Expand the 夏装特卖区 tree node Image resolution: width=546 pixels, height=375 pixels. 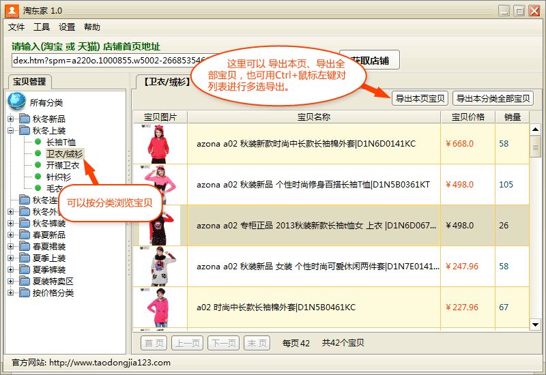click(11, 281)
